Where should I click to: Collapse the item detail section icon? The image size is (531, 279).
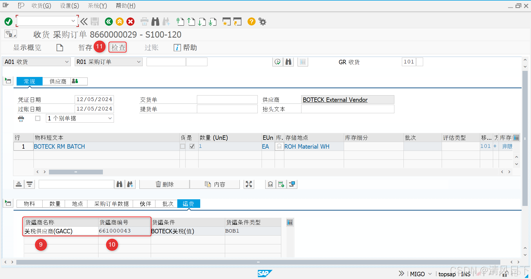click(x=8, y=203)
